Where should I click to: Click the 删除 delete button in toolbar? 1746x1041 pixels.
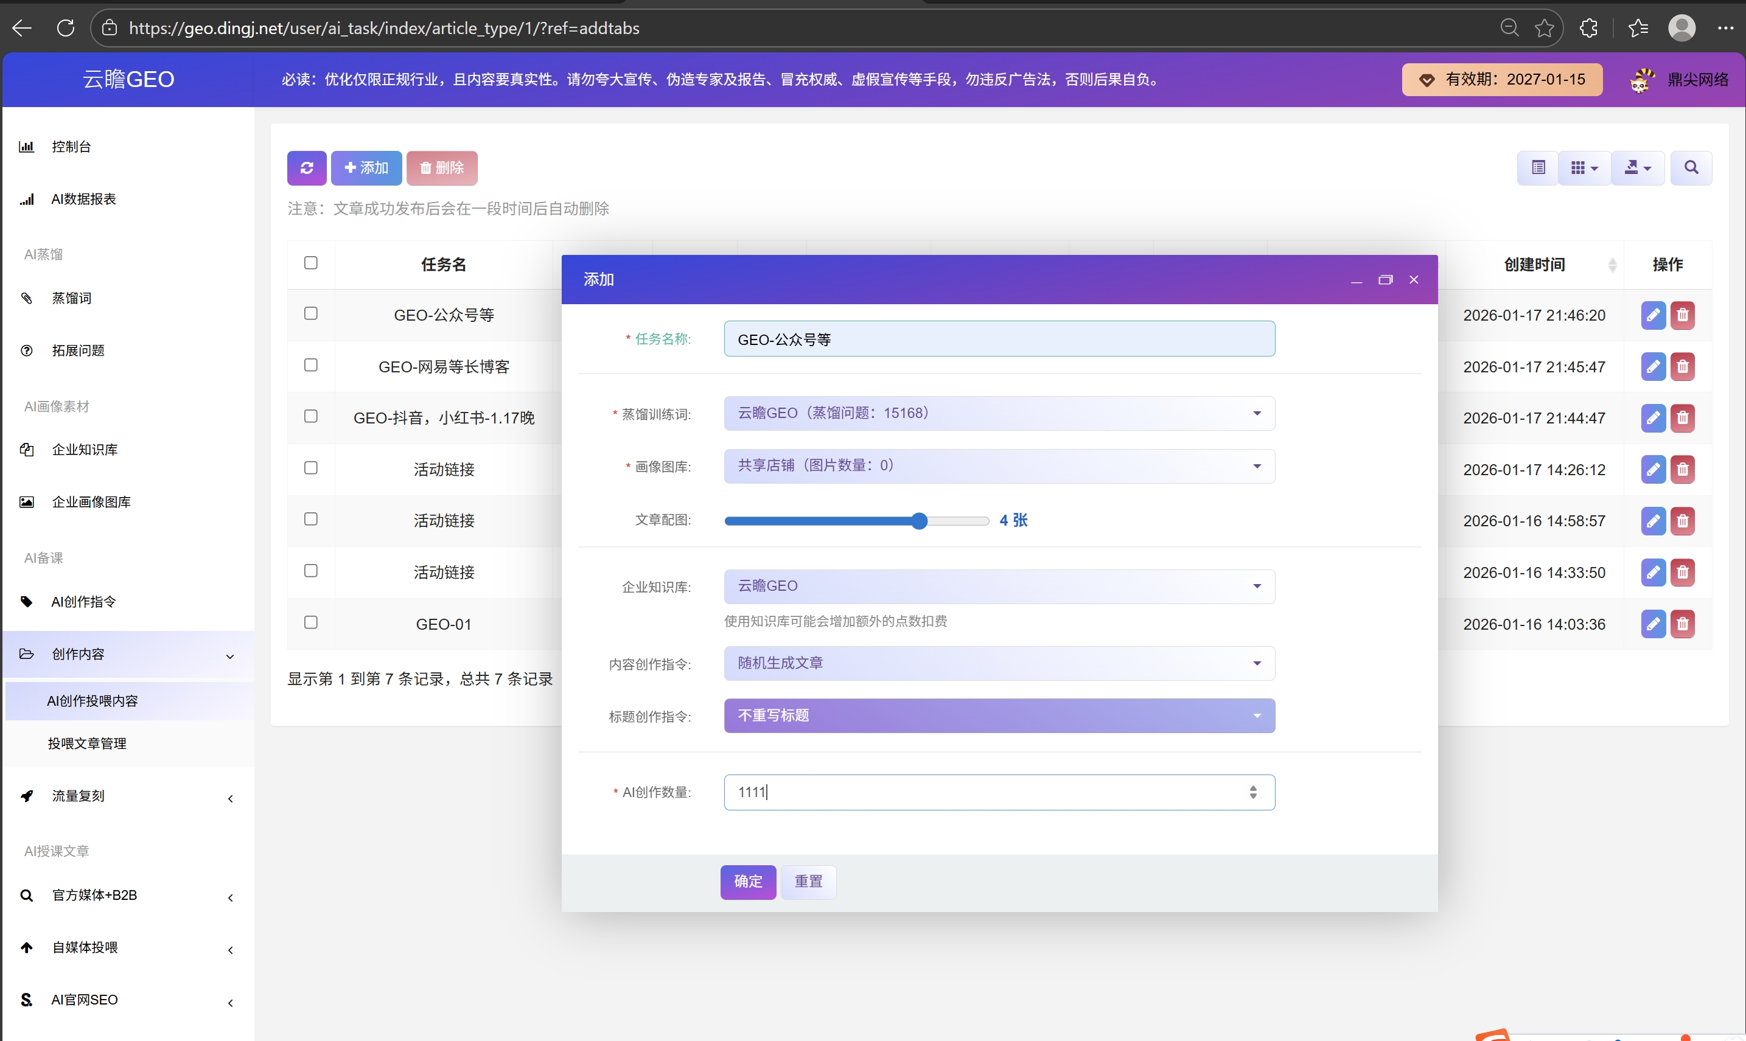pos(442,168)
